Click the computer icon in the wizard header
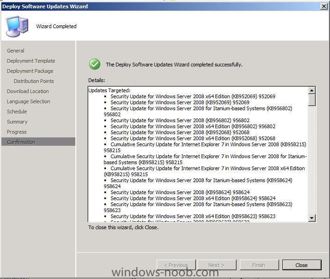The height and width of the screenshot is (279, 330). pos(17,26)
